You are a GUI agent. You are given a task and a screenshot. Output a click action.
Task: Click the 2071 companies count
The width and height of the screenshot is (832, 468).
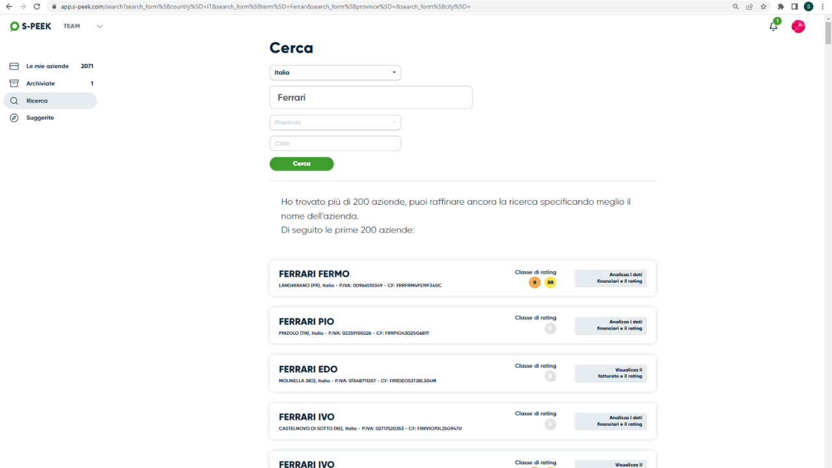(87, 66)
